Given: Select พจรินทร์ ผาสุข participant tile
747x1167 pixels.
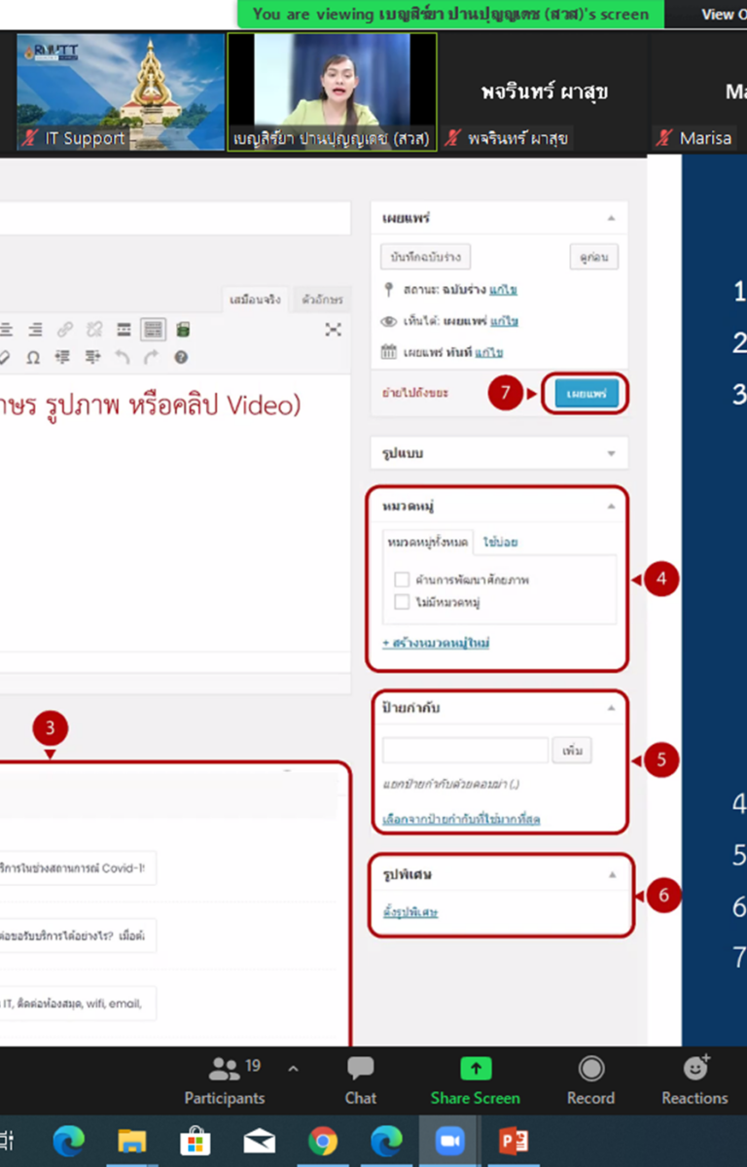Looking at the screenshot, I should pos(544,92).
